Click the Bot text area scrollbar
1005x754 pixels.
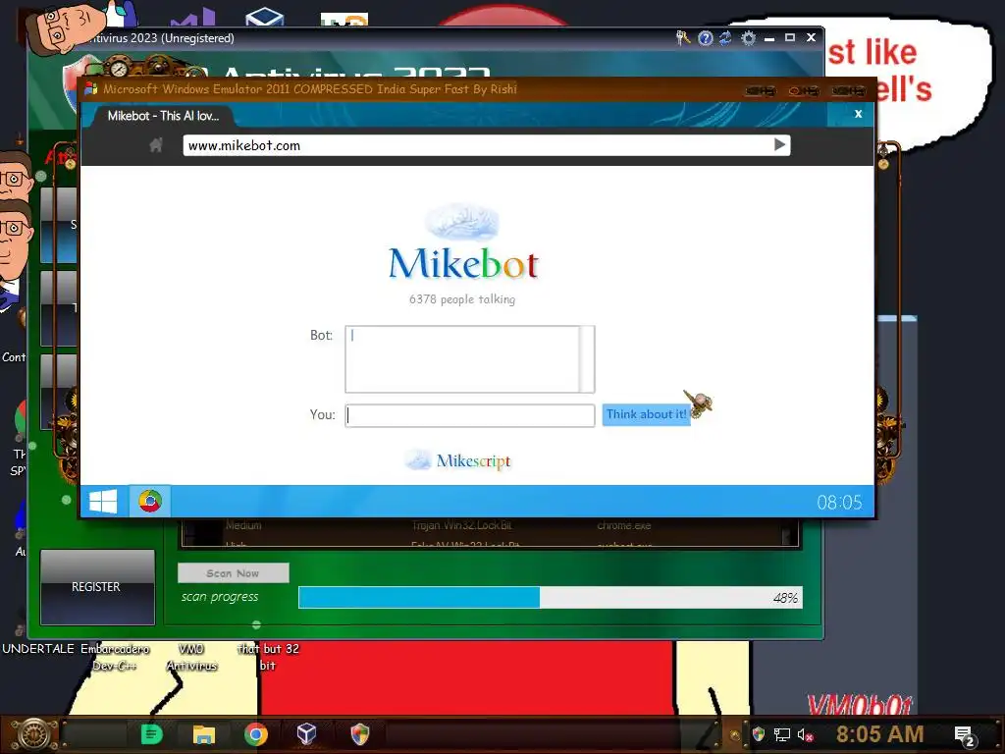tap(587, 359)
